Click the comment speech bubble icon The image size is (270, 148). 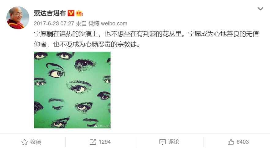click(x=162, y=142)
